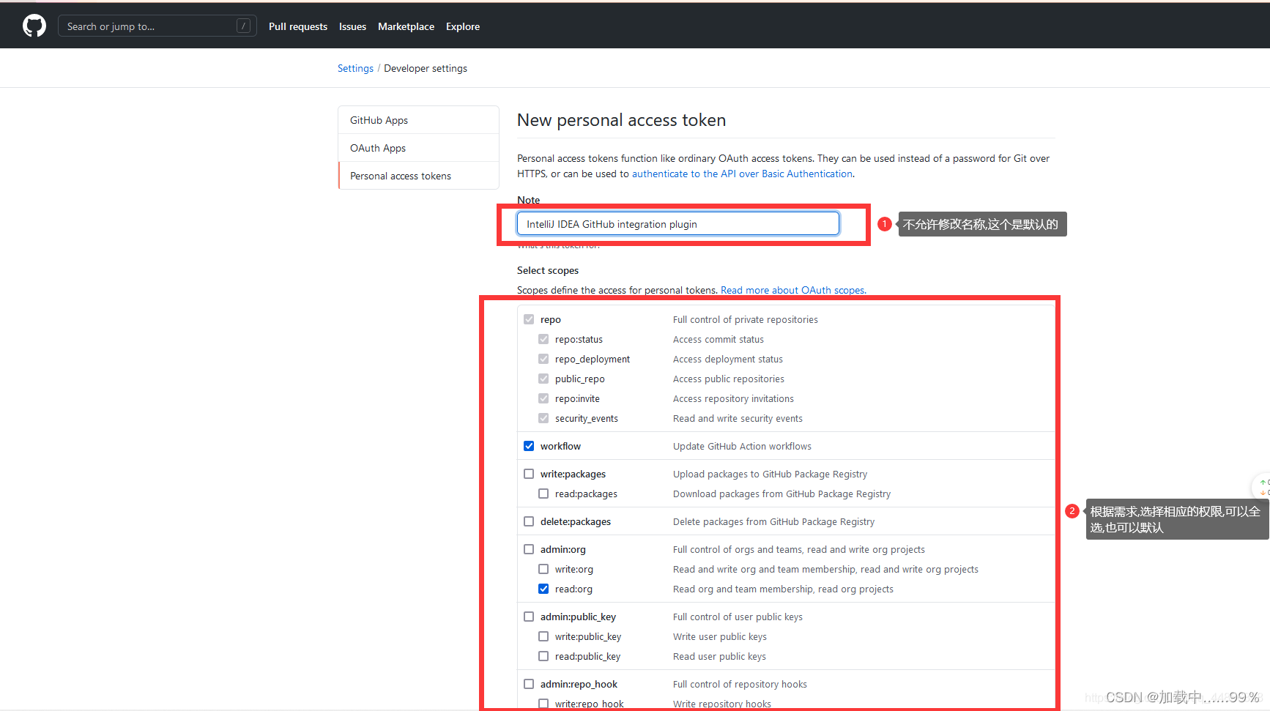Open the Marketplace page
Screen dimensions: 1270x711
pyautogui.click(x=406, y=26)
